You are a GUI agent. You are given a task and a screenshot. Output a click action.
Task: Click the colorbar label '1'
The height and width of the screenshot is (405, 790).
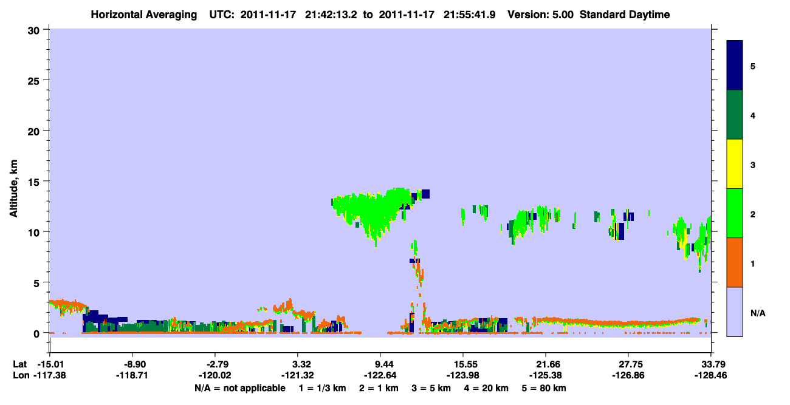coord(753,264)
